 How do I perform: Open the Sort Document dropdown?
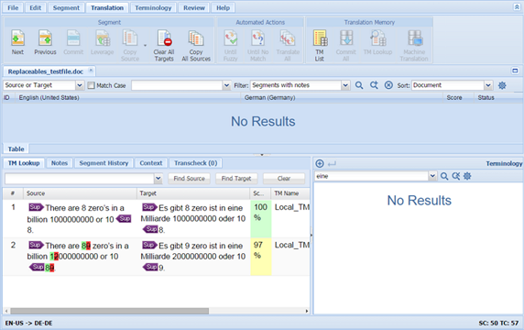coord(488,85)
